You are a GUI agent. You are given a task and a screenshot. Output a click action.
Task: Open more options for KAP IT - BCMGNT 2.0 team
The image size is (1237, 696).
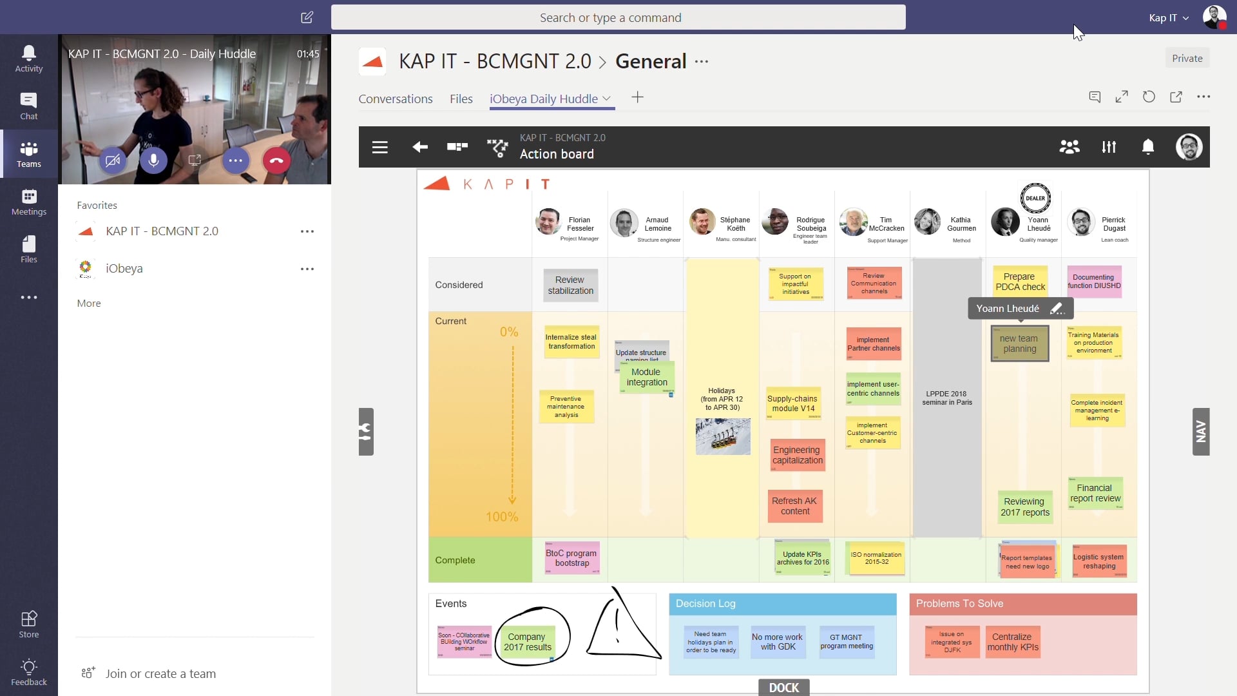[307, 231]
